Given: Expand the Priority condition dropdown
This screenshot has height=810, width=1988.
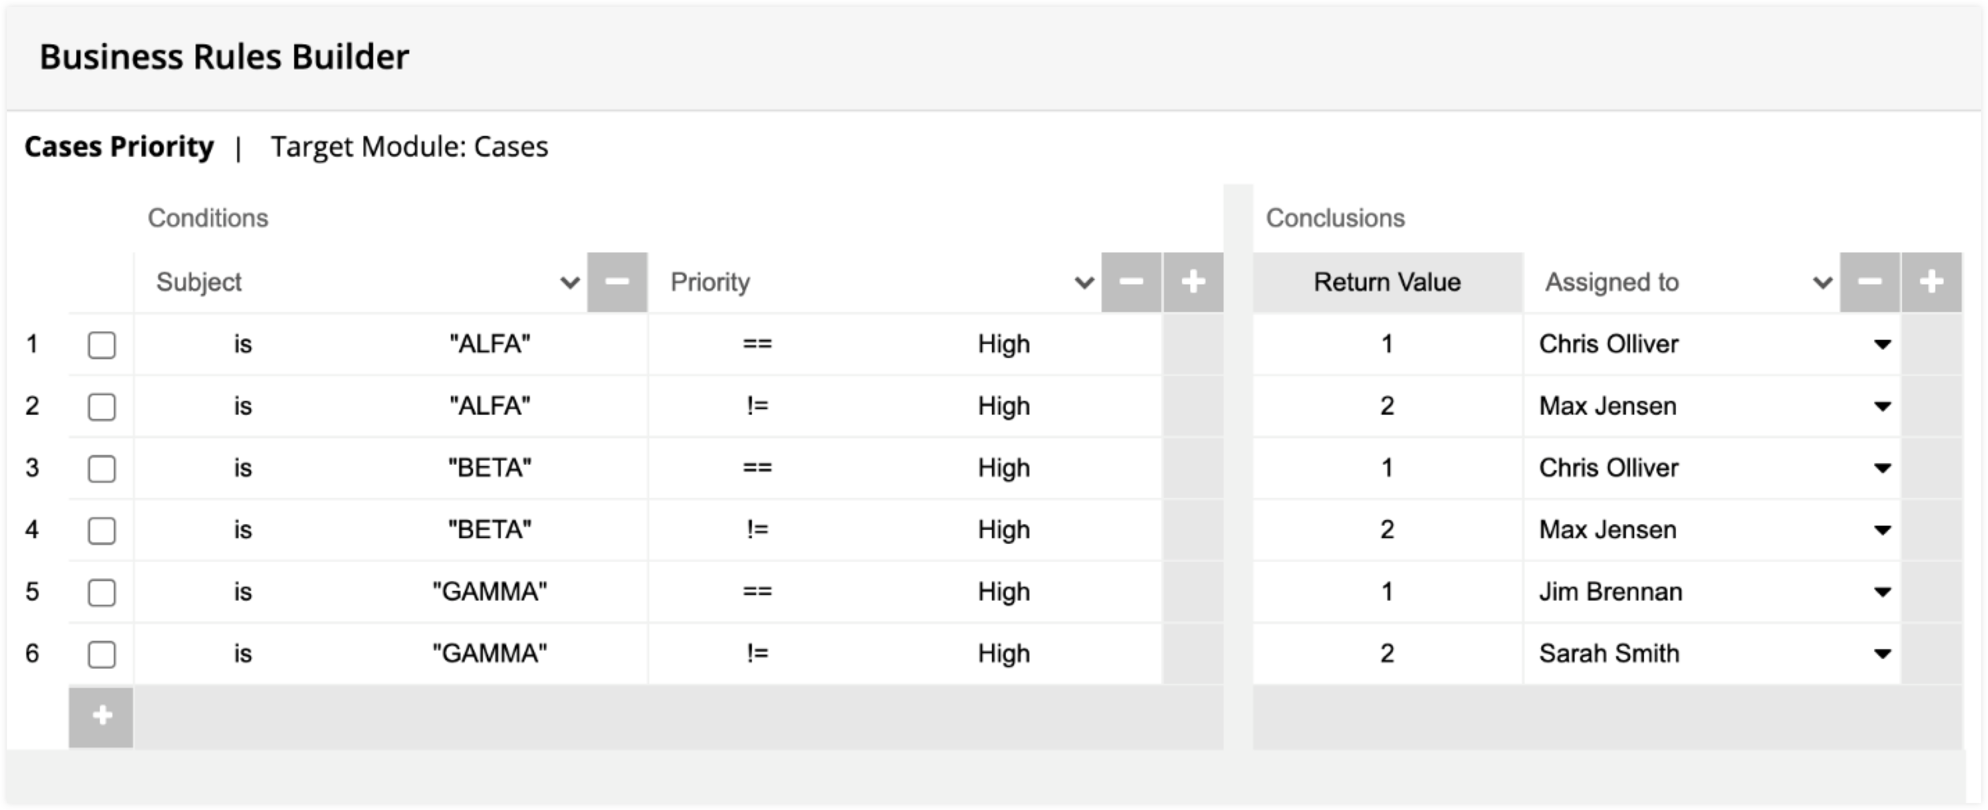Looking at the screenshot, I should point(1083,282).
